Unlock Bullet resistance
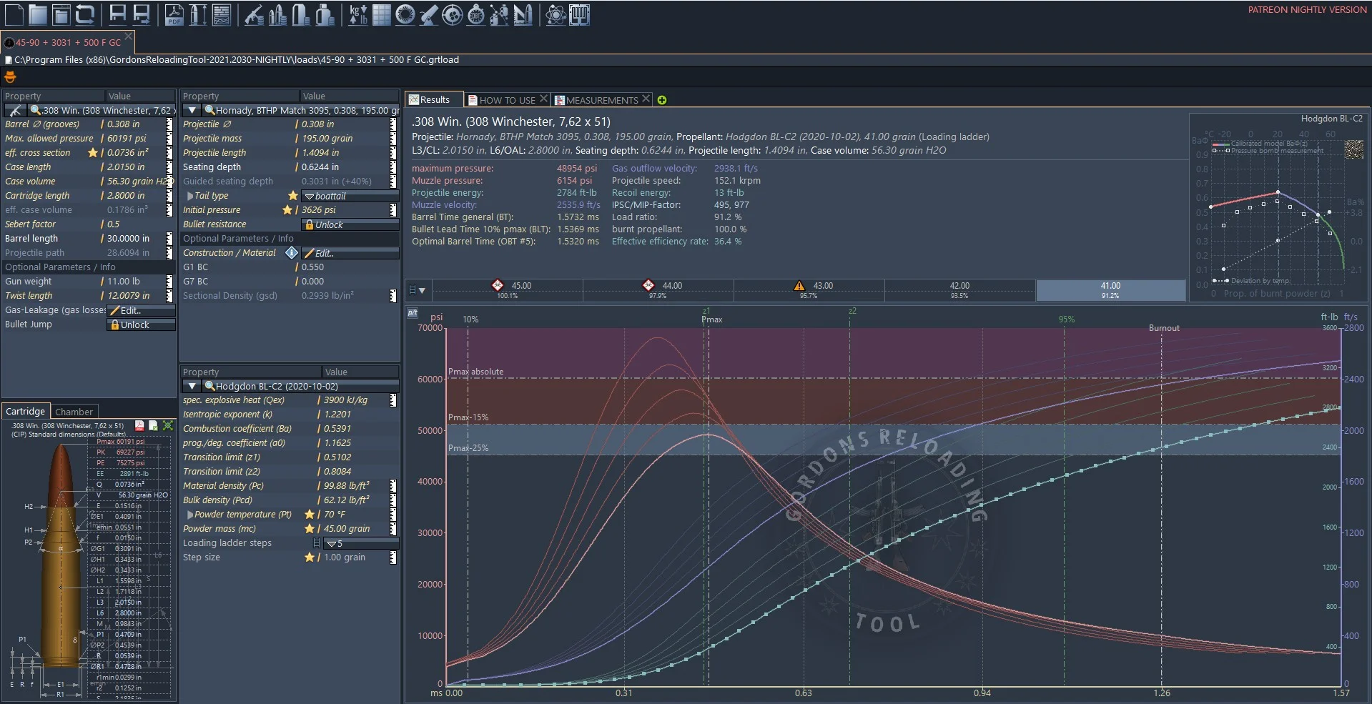1372x704 pixels. (x=350, y=224)
